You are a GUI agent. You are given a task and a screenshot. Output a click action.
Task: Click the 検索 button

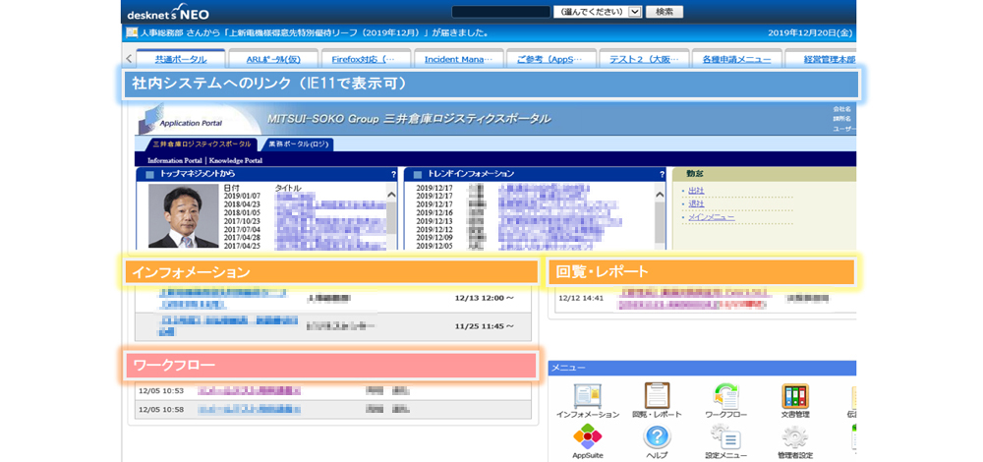[x=664, y=11]
